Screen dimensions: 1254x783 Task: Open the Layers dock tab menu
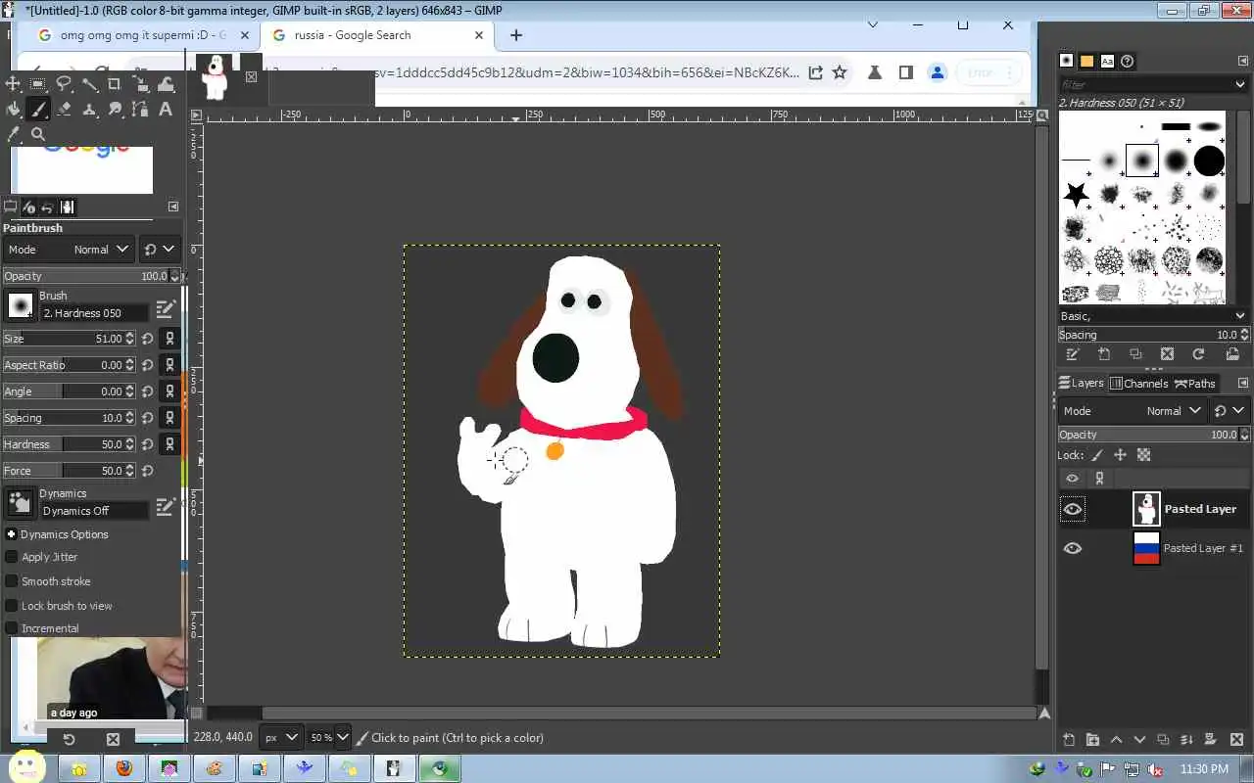click(x=1243, y=383)
